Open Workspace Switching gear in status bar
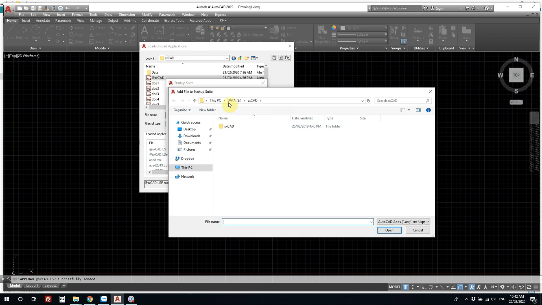The width and height of the screenshot is (542, 305). [502, 287]
